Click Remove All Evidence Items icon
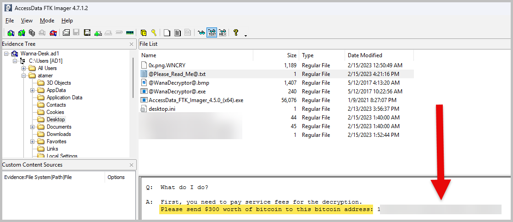The height and width of the screenshot is (222, 513). [x=53, y=32]
